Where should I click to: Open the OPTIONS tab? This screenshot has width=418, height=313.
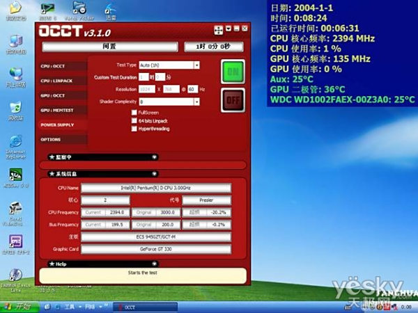click(63, 140)
